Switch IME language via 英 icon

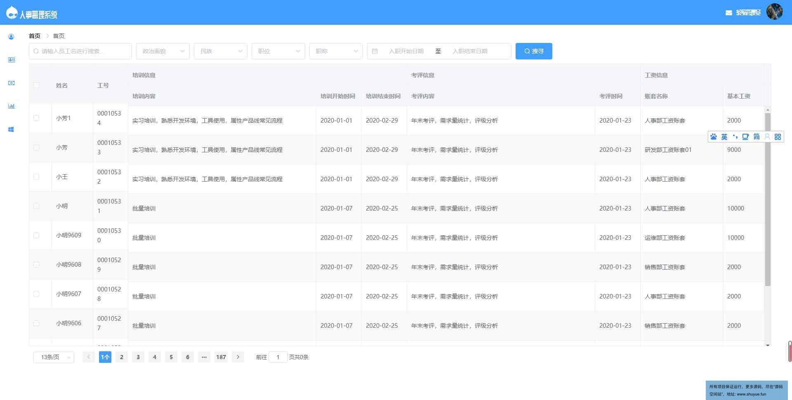(x=724, y=137)
